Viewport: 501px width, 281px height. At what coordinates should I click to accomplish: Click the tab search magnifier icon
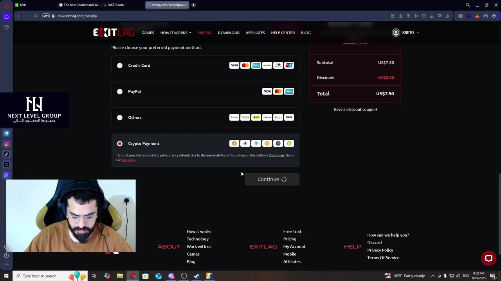(468, 5)
